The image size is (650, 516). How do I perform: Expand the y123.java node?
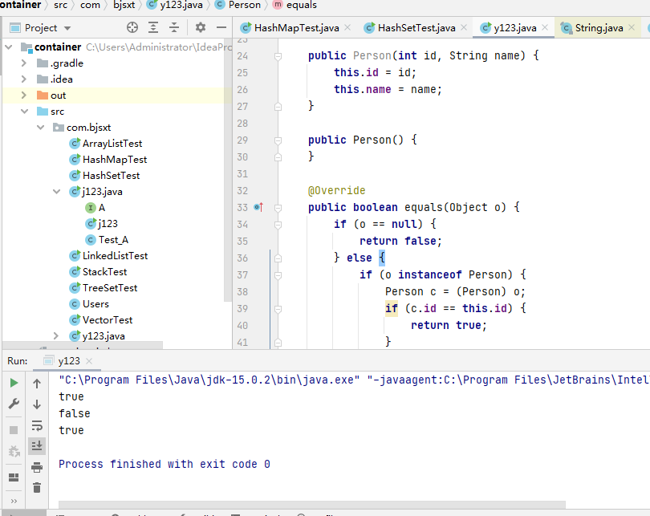coord(56,335)
